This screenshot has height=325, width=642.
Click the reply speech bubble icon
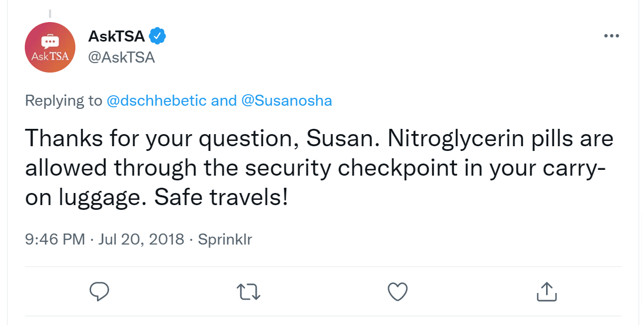(x=99, y=291)
